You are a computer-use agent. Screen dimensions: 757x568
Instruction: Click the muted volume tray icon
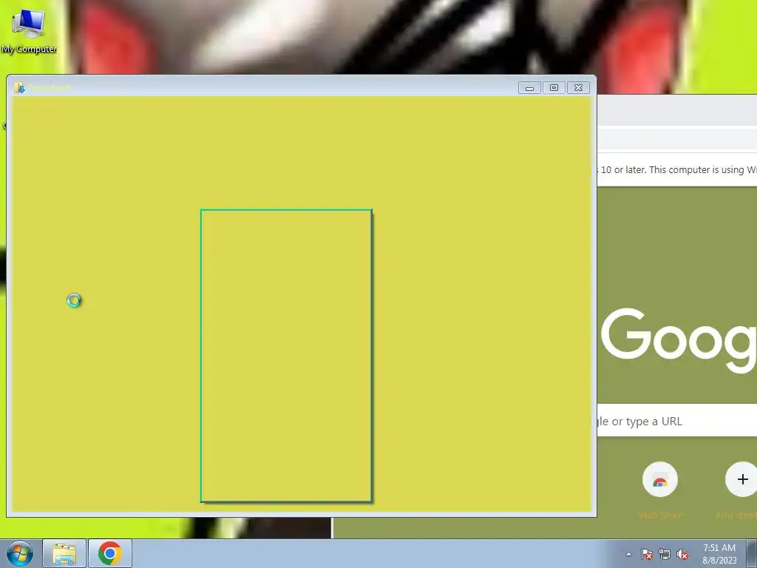pos(682,554)
